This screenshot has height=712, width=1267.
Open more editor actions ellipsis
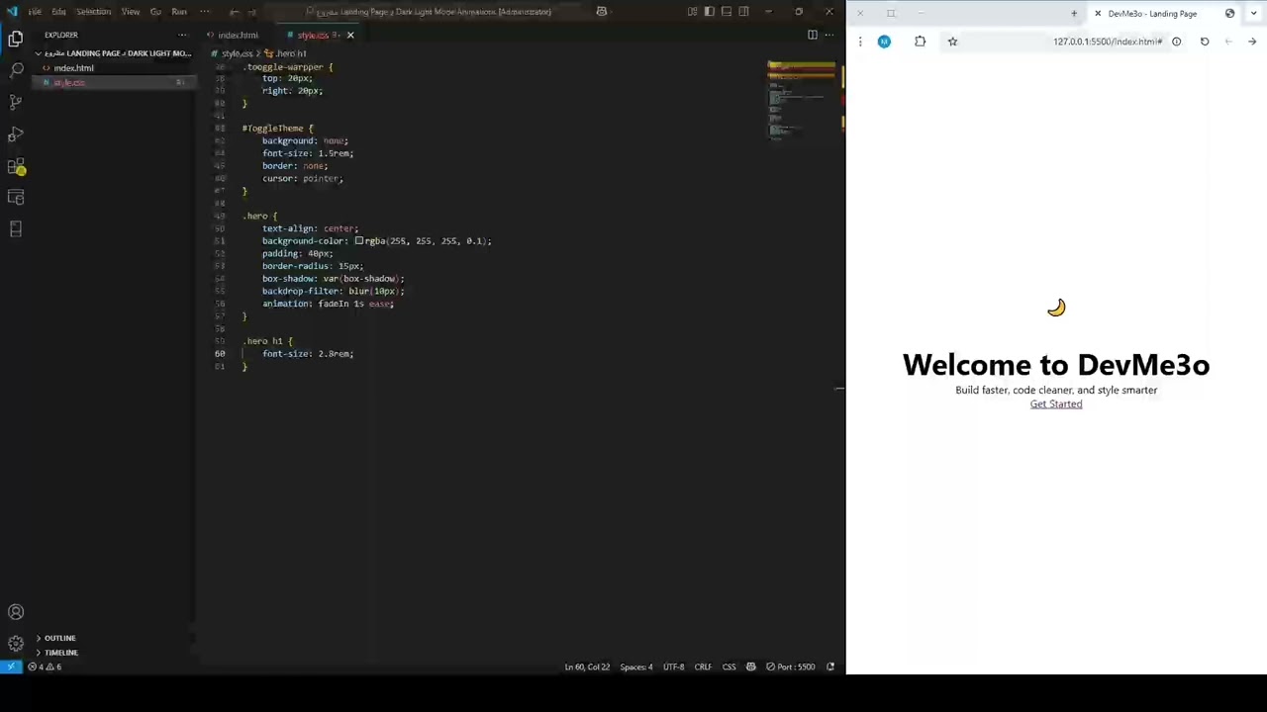coord(829,35)
